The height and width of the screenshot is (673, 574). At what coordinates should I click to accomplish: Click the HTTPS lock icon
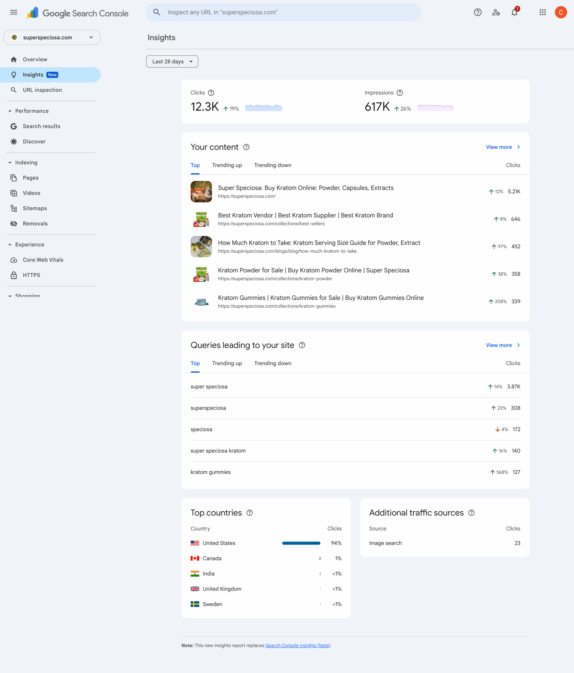(x=13, y=275)
